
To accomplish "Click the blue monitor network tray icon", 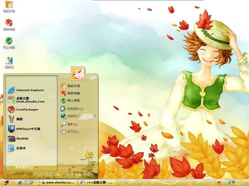I will [229, 183].
